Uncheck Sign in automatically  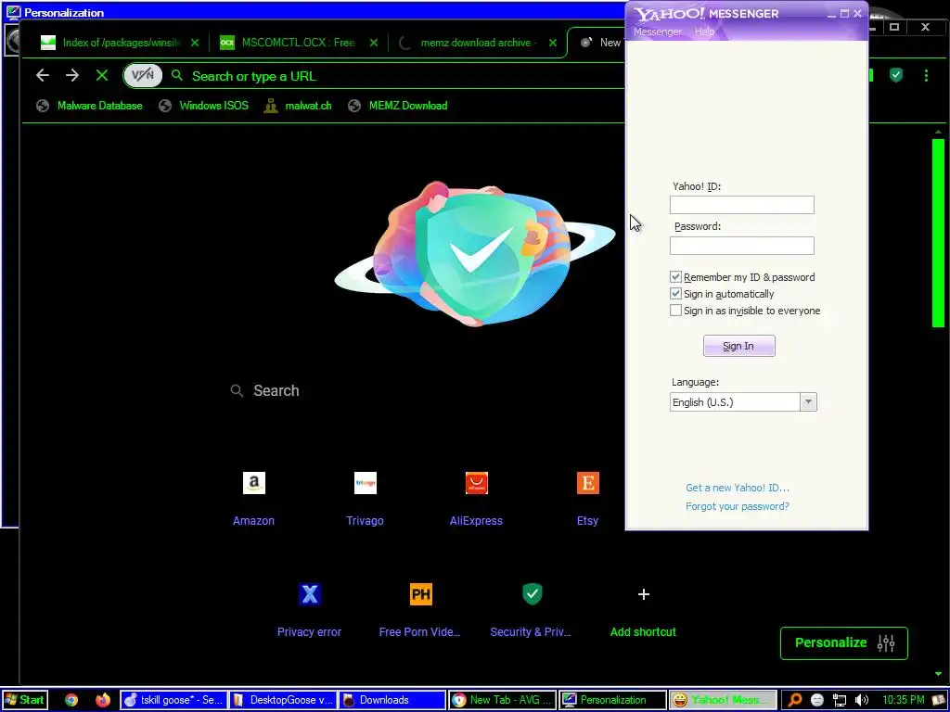(675, 294)
